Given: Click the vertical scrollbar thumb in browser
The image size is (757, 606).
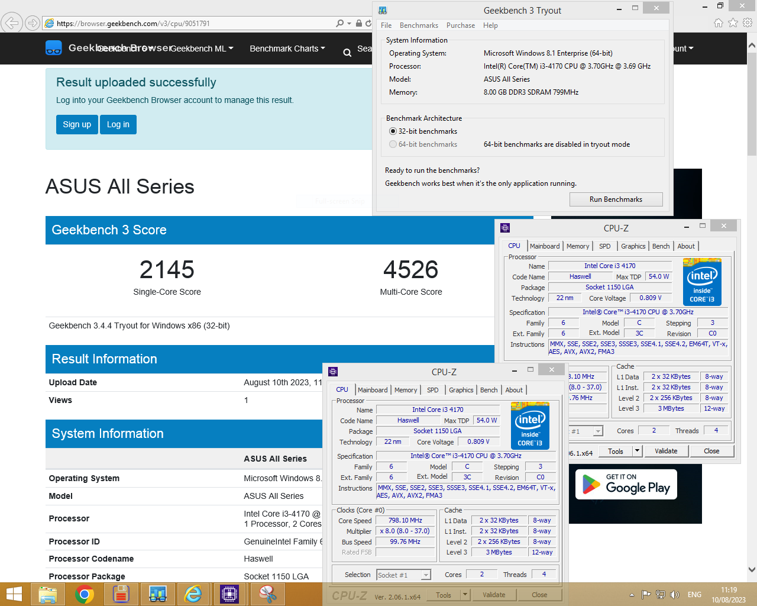Looking at the screenshot, I should tap(752, 104).
